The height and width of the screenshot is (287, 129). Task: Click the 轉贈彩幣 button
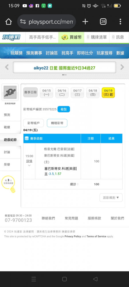(57, 123)
